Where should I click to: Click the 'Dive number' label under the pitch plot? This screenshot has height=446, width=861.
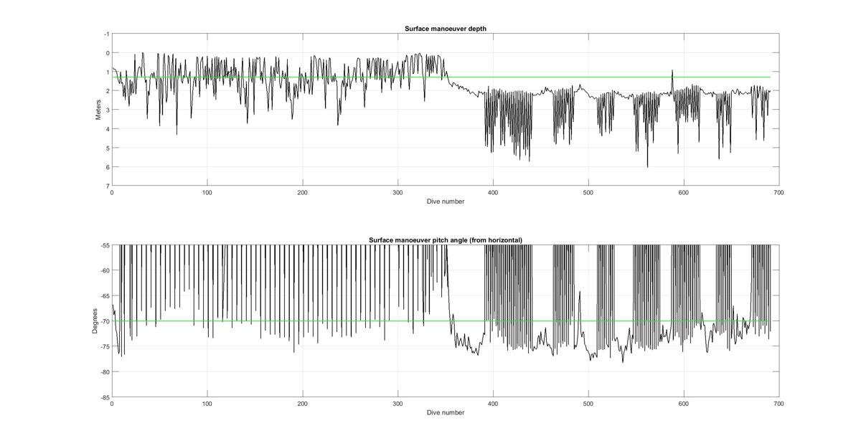tap(446, 412)
